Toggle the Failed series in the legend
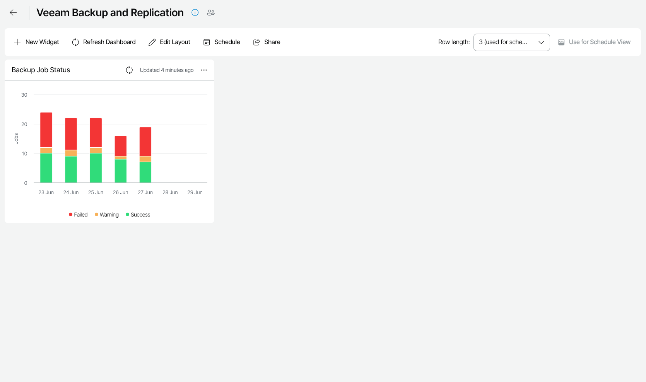 pyautogui.click(x=78, y=215)
